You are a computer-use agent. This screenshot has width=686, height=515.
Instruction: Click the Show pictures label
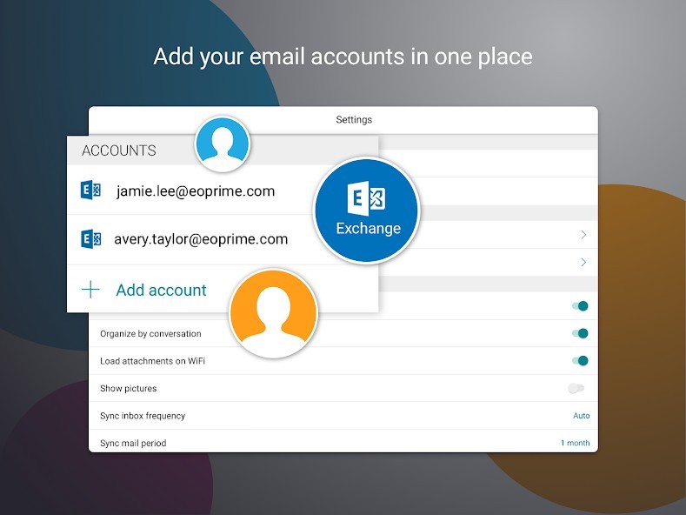click(128, 388)
